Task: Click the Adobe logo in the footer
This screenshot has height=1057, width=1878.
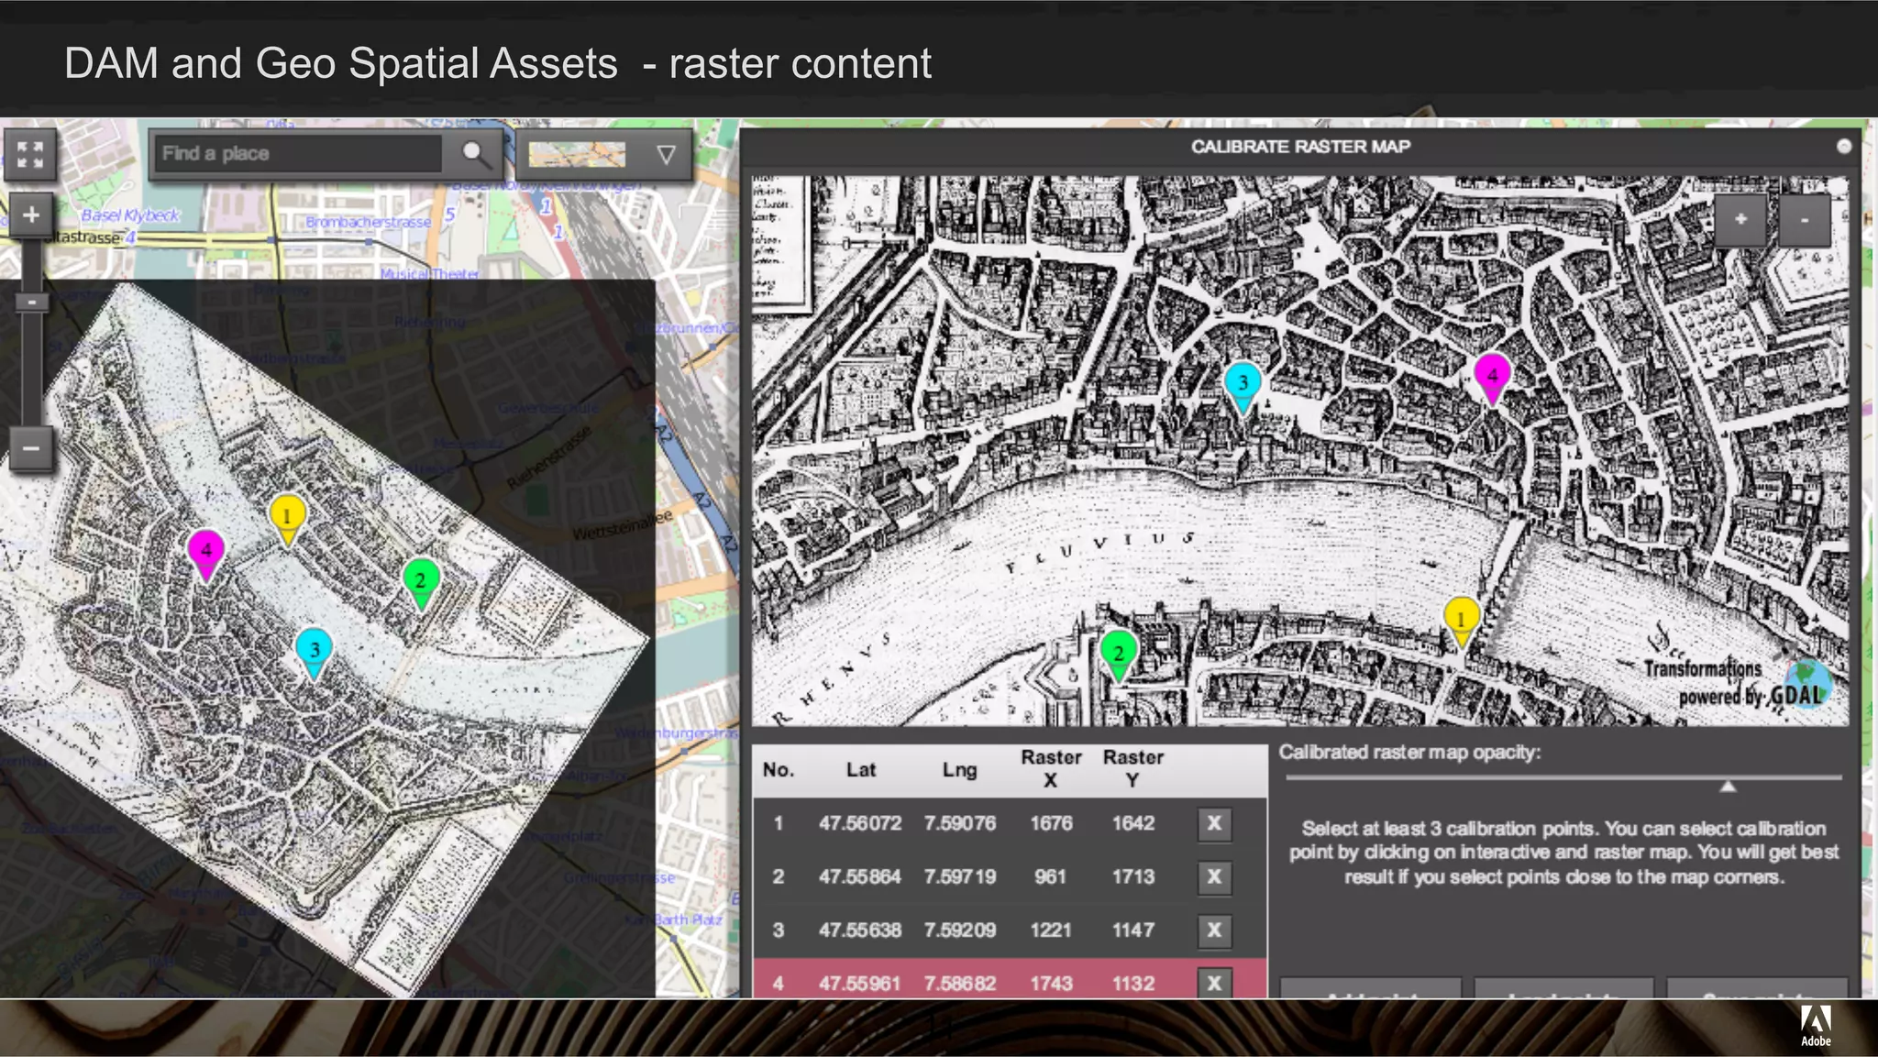Action: [x=1816, y=1025]
